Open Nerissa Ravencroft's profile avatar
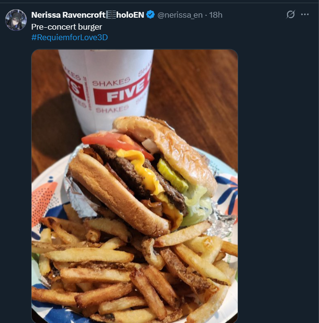 (x=16, y=20)
